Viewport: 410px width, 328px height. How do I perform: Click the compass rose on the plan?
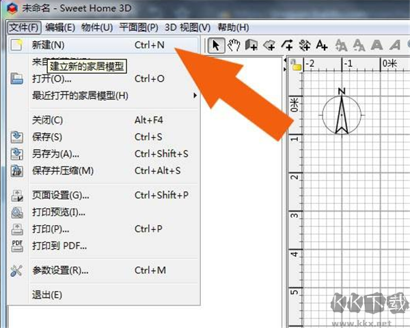click(x=342, y=113)
